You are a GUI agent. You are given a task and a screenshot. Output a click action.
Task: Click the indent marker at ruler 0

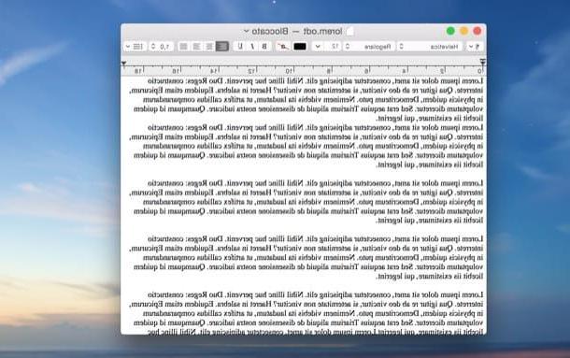(x=483, y=63)
